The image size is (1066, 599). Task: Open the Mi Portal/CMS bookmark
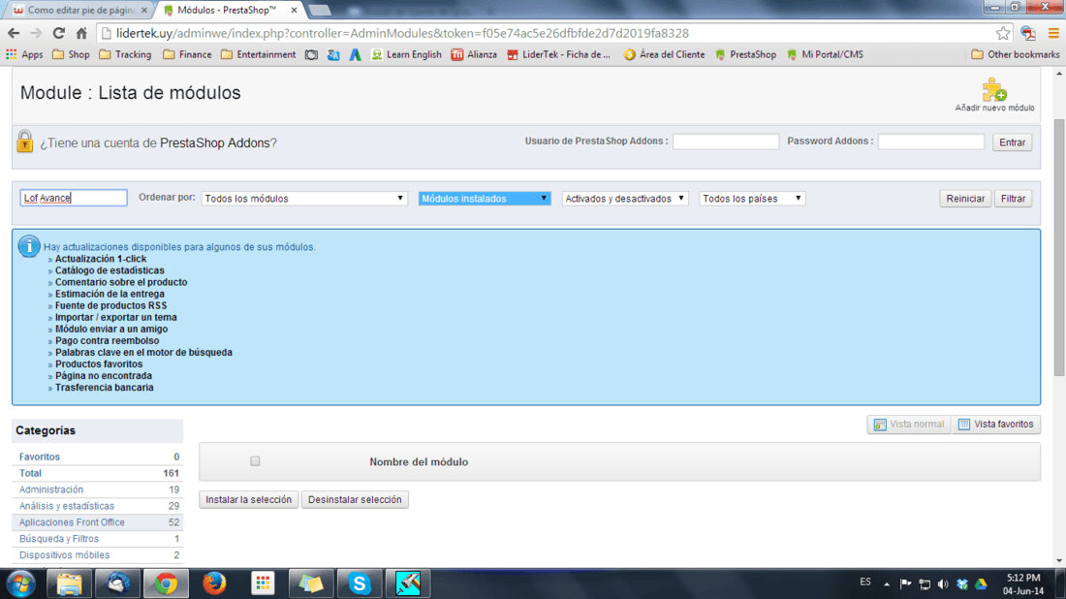point(826,54)
